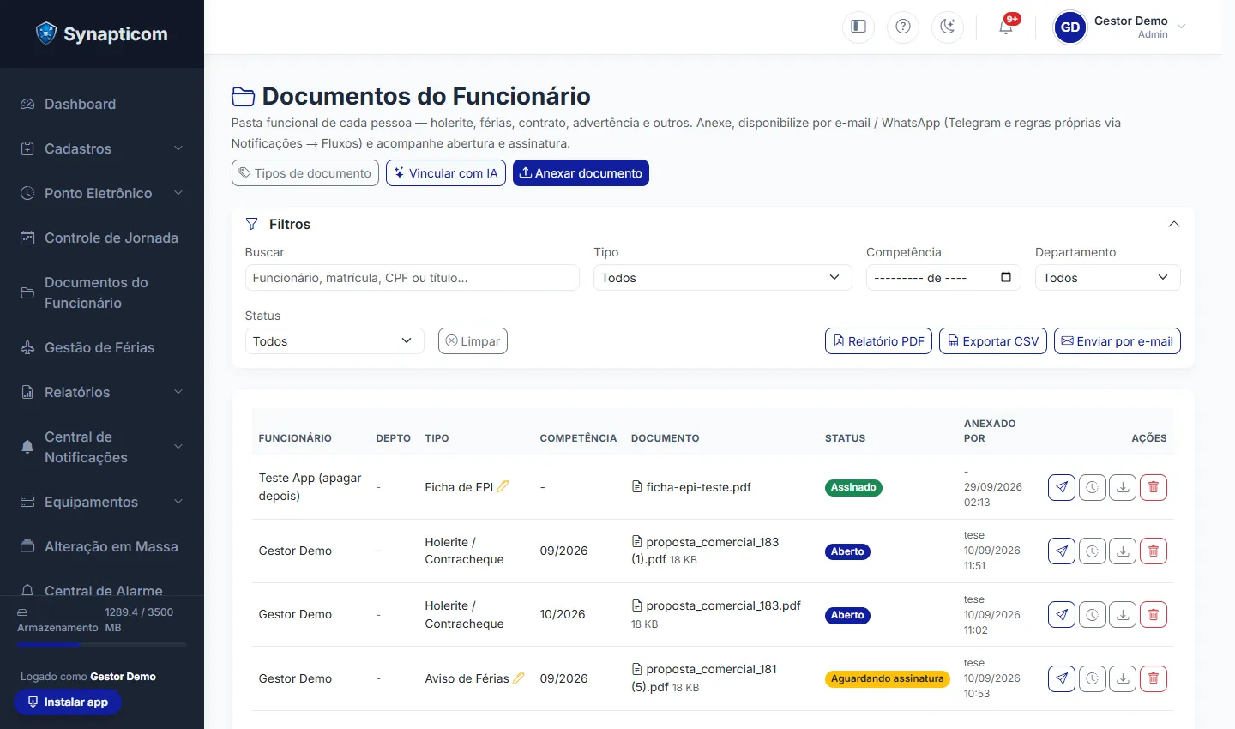Click the Limpar filters button
This screenshot has height=729, width=1235.
coord(473,341)
